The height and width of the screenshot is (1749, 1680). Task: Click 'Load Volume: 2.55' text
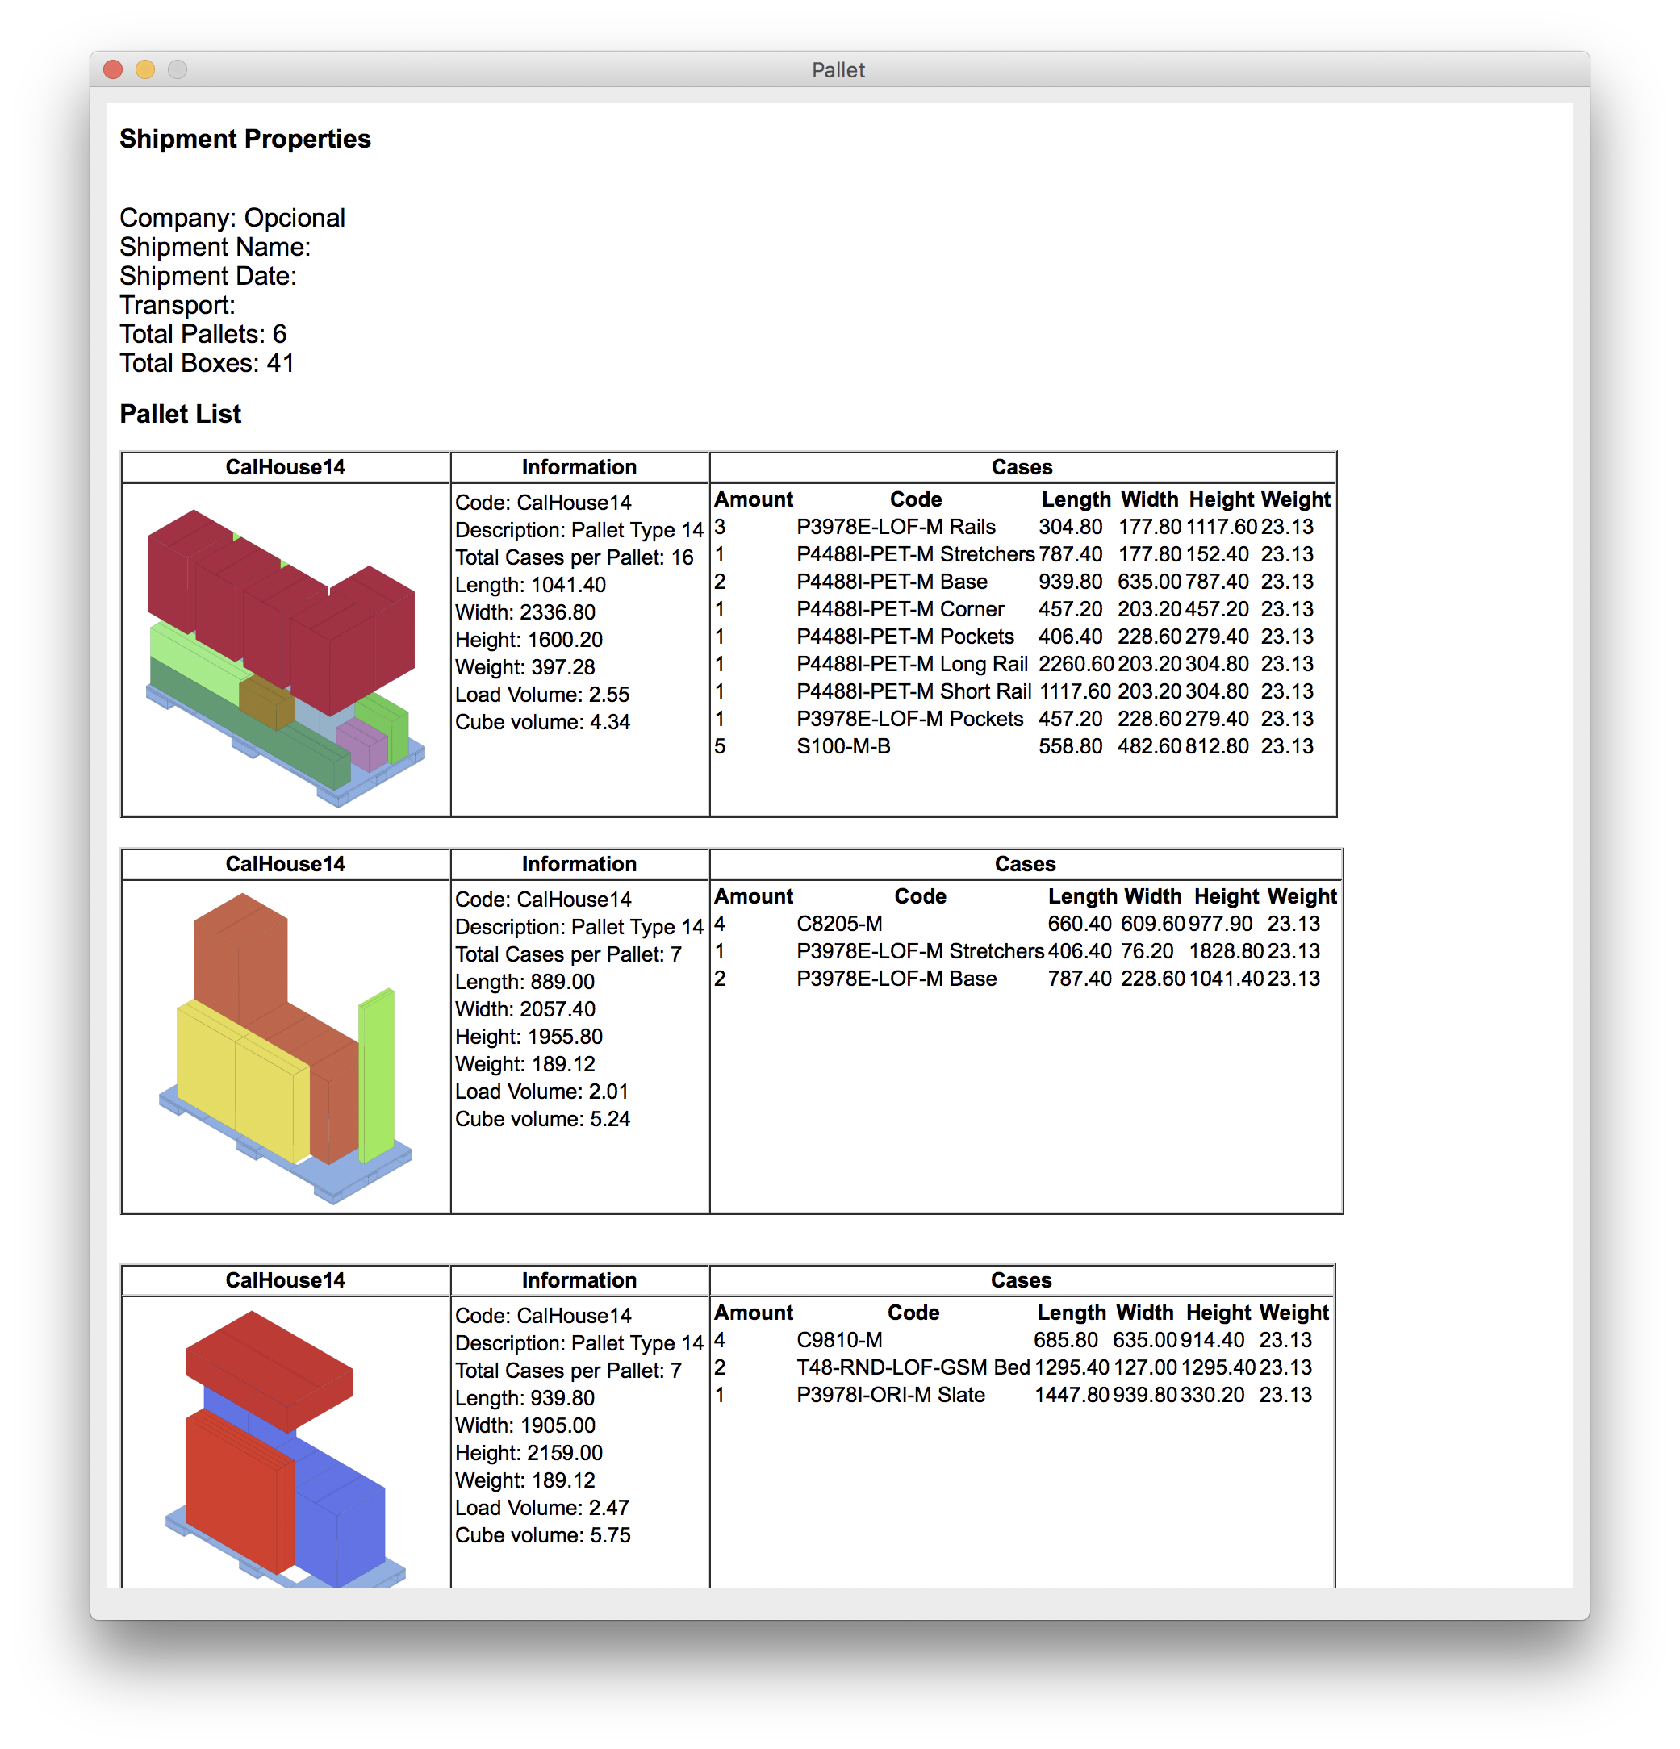(542, 695)
